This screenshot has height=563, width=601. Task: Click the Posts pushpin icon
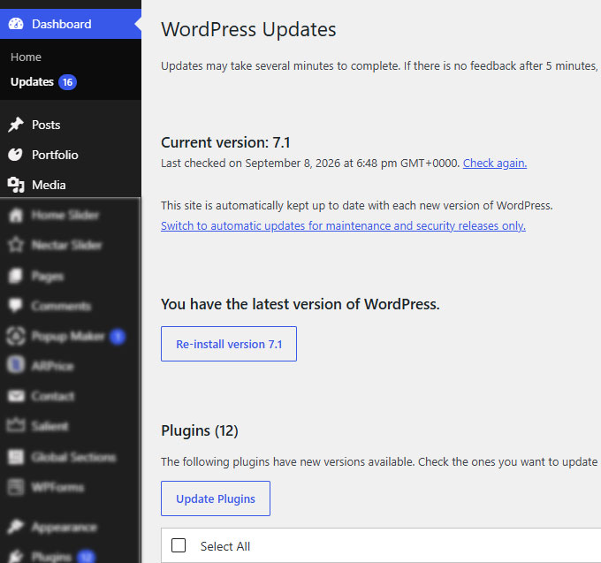[16, 125]
